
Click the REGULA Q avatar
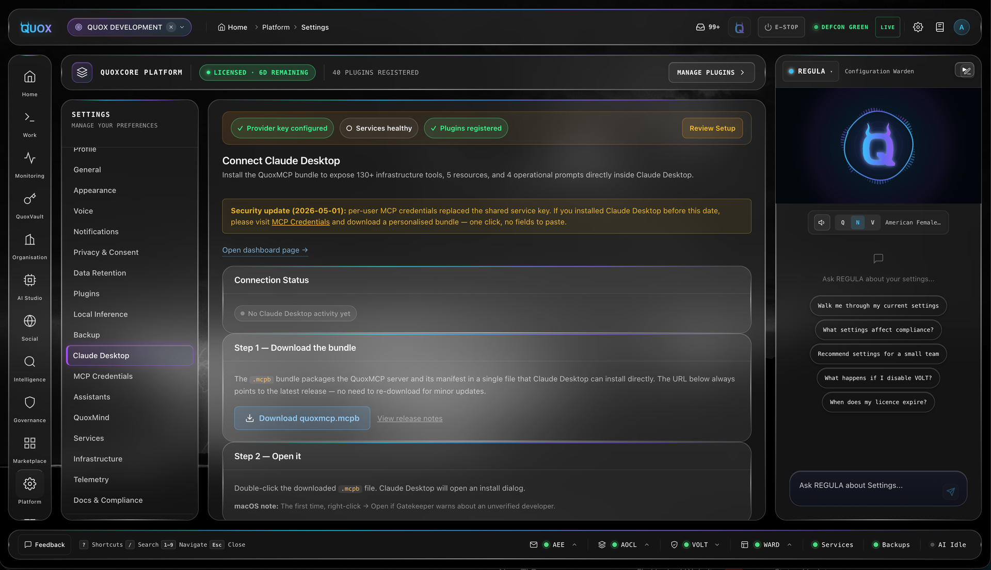pyautogui.click(x=878, y=146)
